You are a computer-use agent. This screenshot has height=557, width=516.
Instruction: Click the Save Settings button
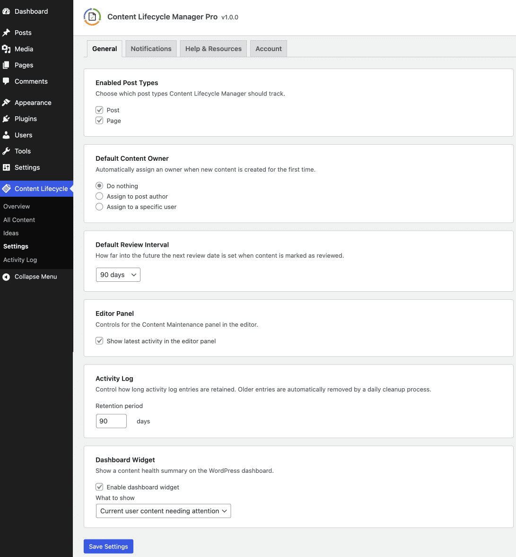108,546
